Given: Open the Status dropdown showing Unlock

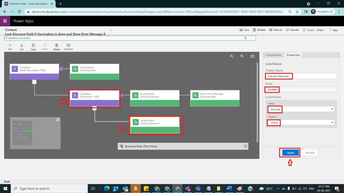Looking at the screenshot, I should coord(301,123).
